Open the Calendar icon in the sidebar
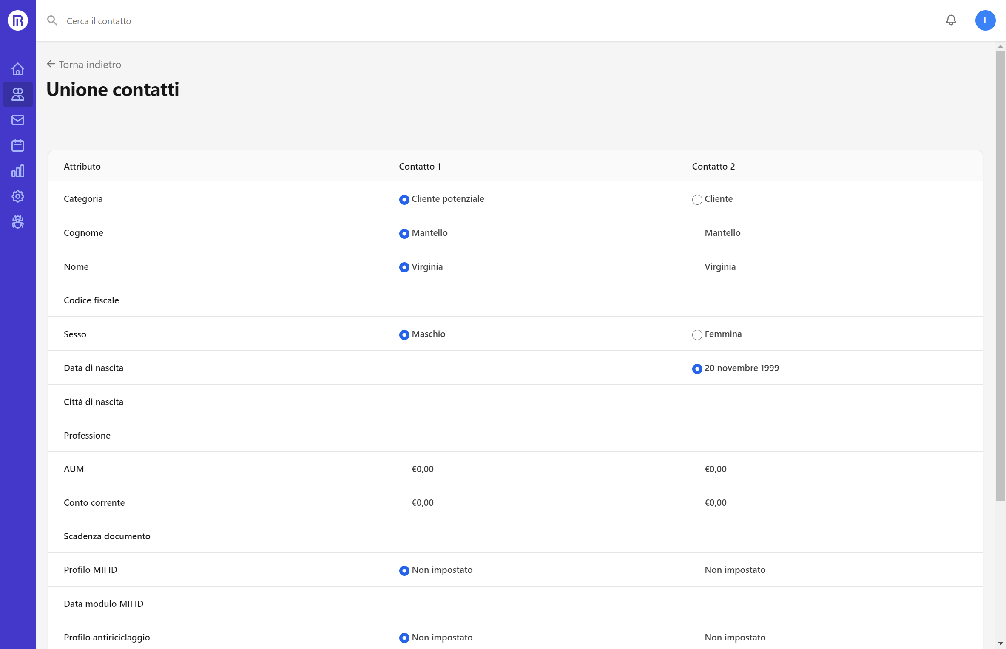 (18, 145)
